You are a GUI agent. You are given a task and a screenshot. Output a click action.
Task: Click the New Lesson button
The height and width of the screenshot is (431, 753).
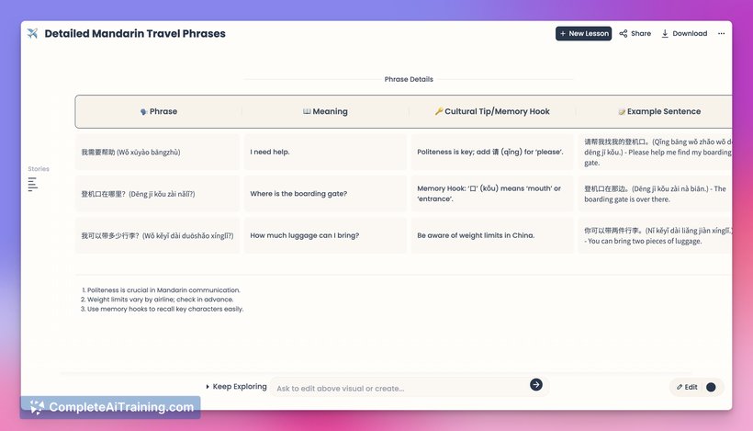tap(583, 34)
